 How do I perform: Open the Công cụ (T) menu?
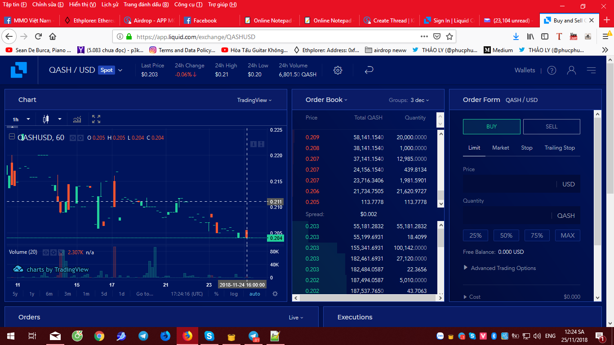coord(188,4)
